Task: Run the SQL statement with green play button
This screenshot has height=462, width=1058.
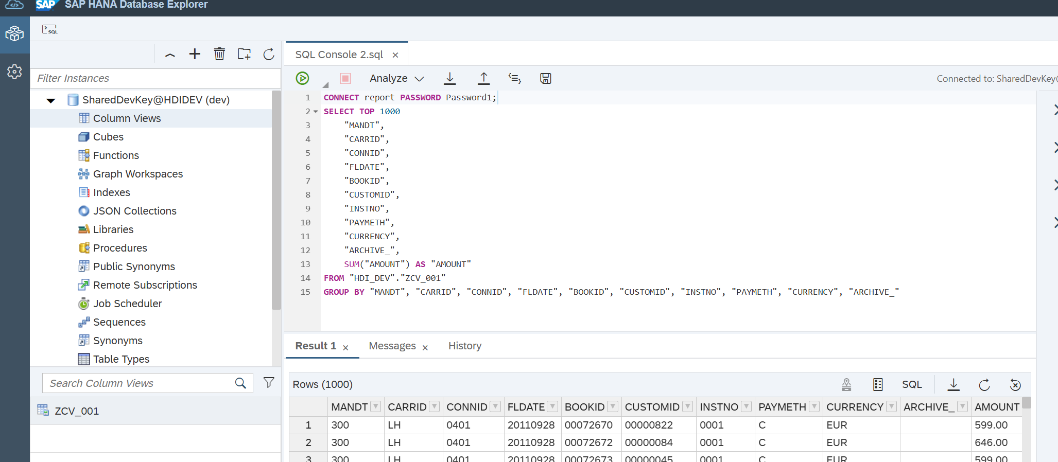Action: [302, 78]
